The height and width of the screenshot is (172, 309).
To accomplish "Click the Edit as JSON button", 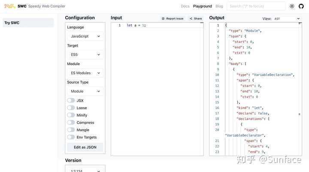I will click(x=85, y=147).
